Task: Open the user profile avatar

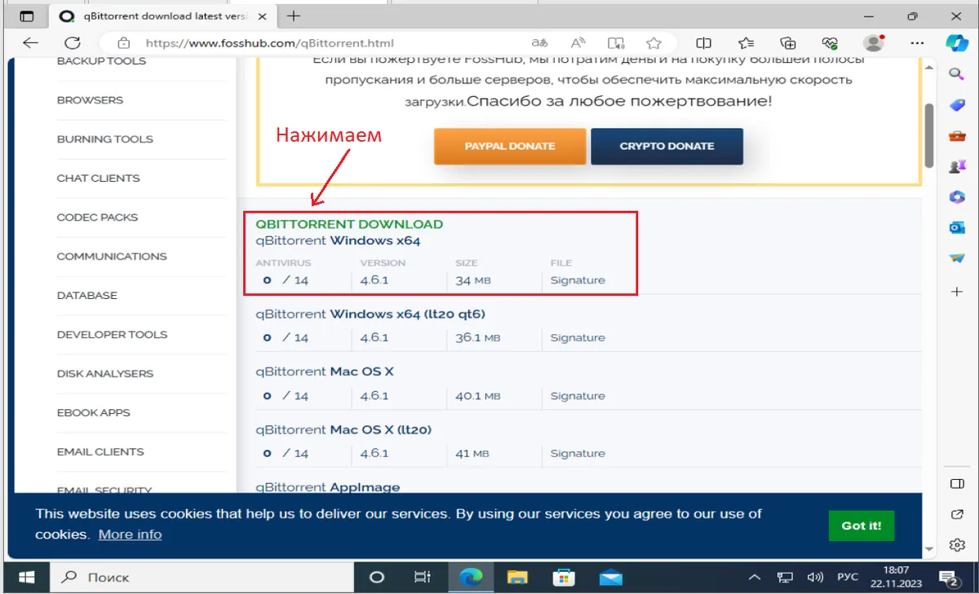Action: pos(874,43)
